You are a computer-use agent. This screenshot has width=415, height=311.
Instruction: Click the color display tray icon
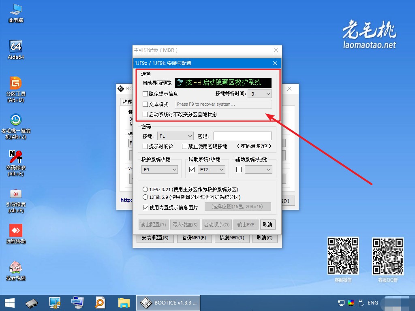[x=351, y=303]
